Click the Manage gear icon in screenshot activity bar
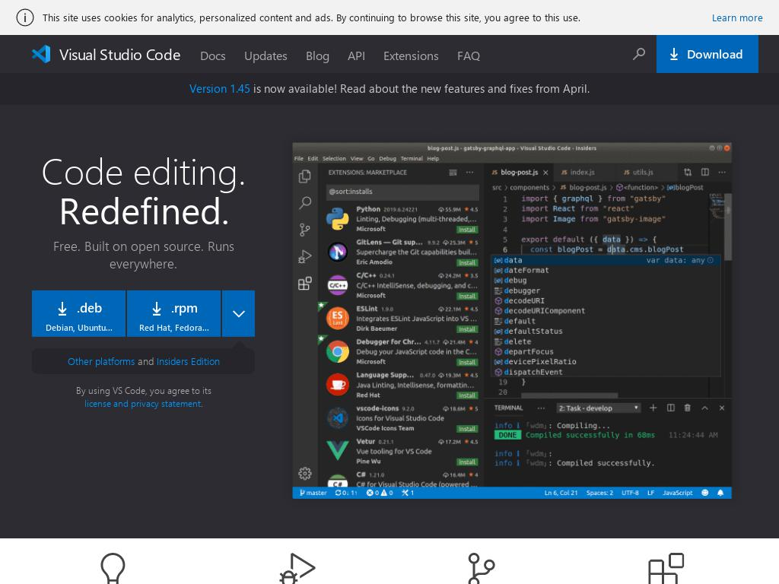779x584 pixels. click(304, 473)
